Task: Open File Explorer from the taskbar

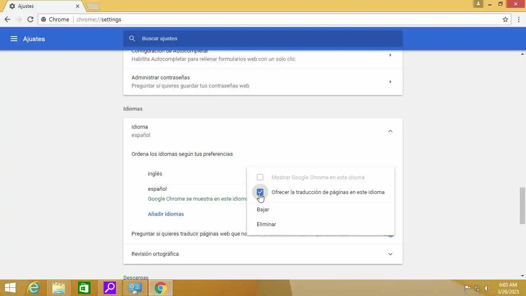Action: point(58,288)
